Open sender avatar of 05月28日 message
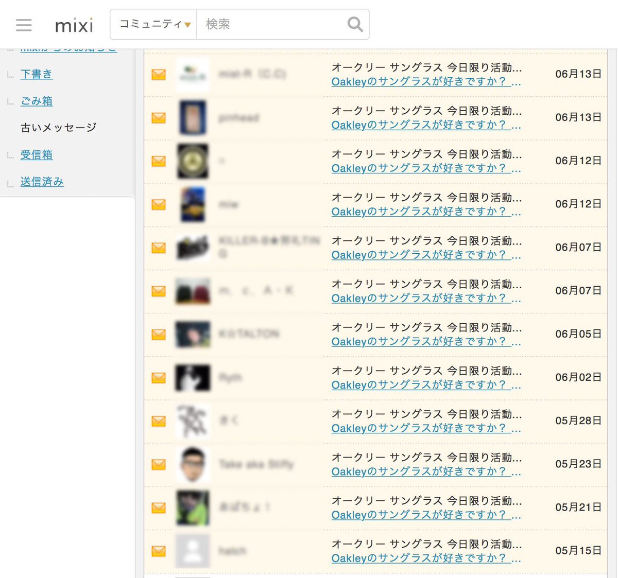 (x=193, y=421)
